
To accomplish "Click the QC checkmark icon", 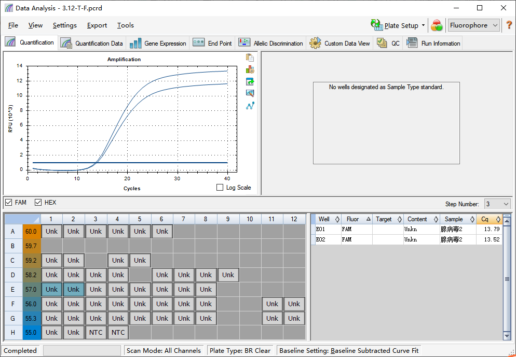I will pos(382,43).
